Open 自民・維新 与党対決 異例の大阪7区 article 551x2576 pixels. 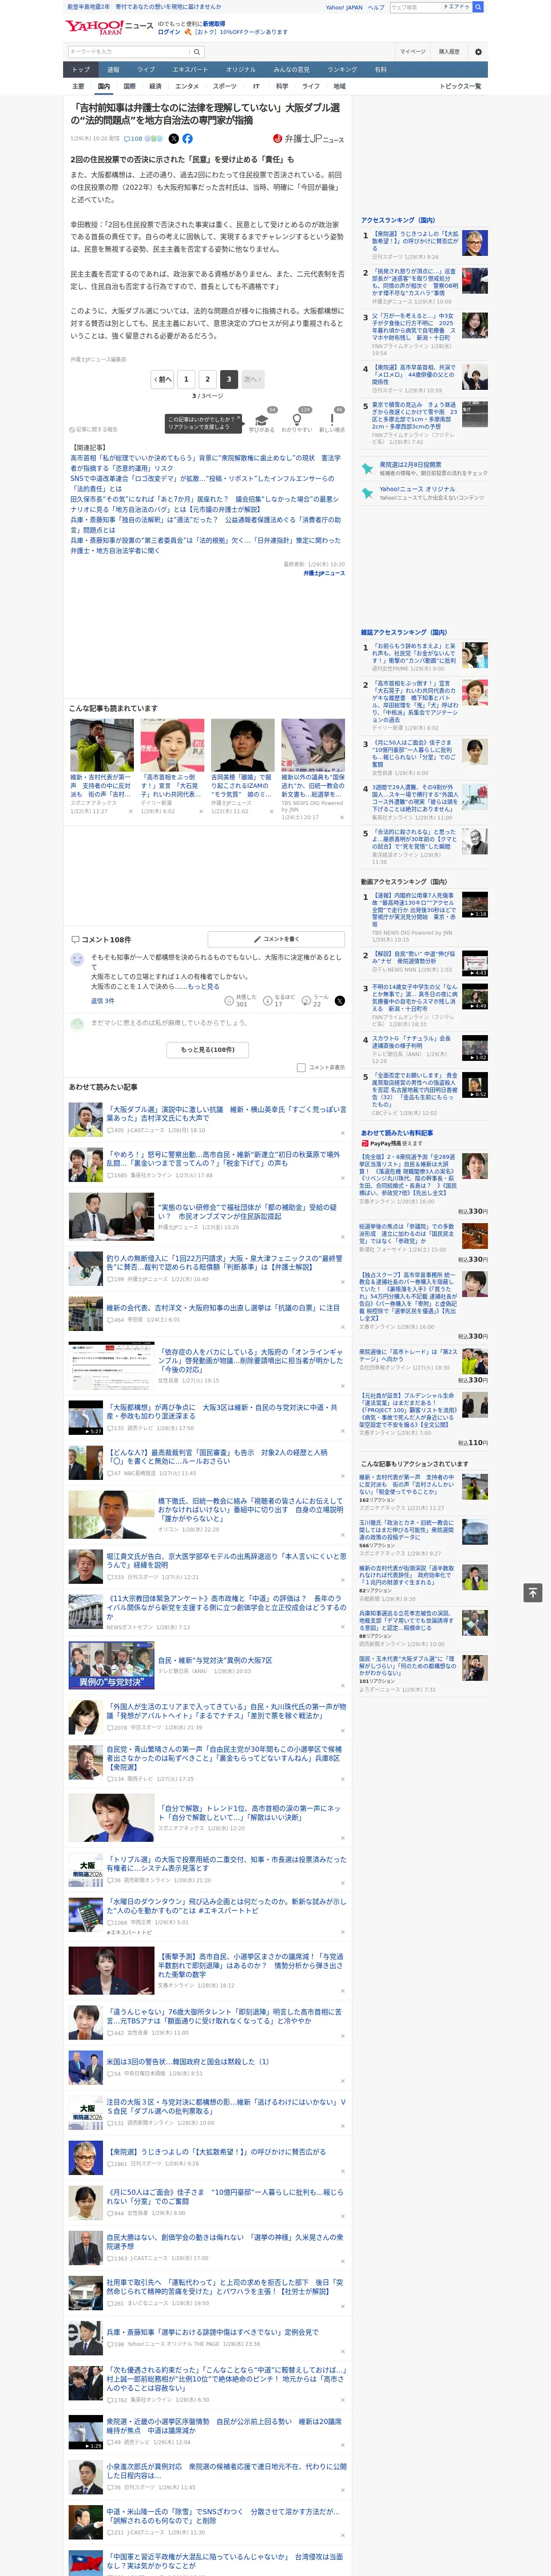pyautogui.click(x=215, y=1659)
